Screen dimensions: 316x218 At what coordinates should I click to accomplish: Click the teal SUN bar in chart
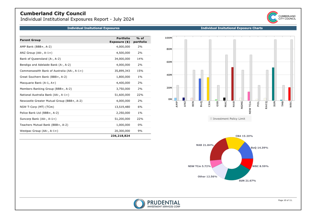273,84
